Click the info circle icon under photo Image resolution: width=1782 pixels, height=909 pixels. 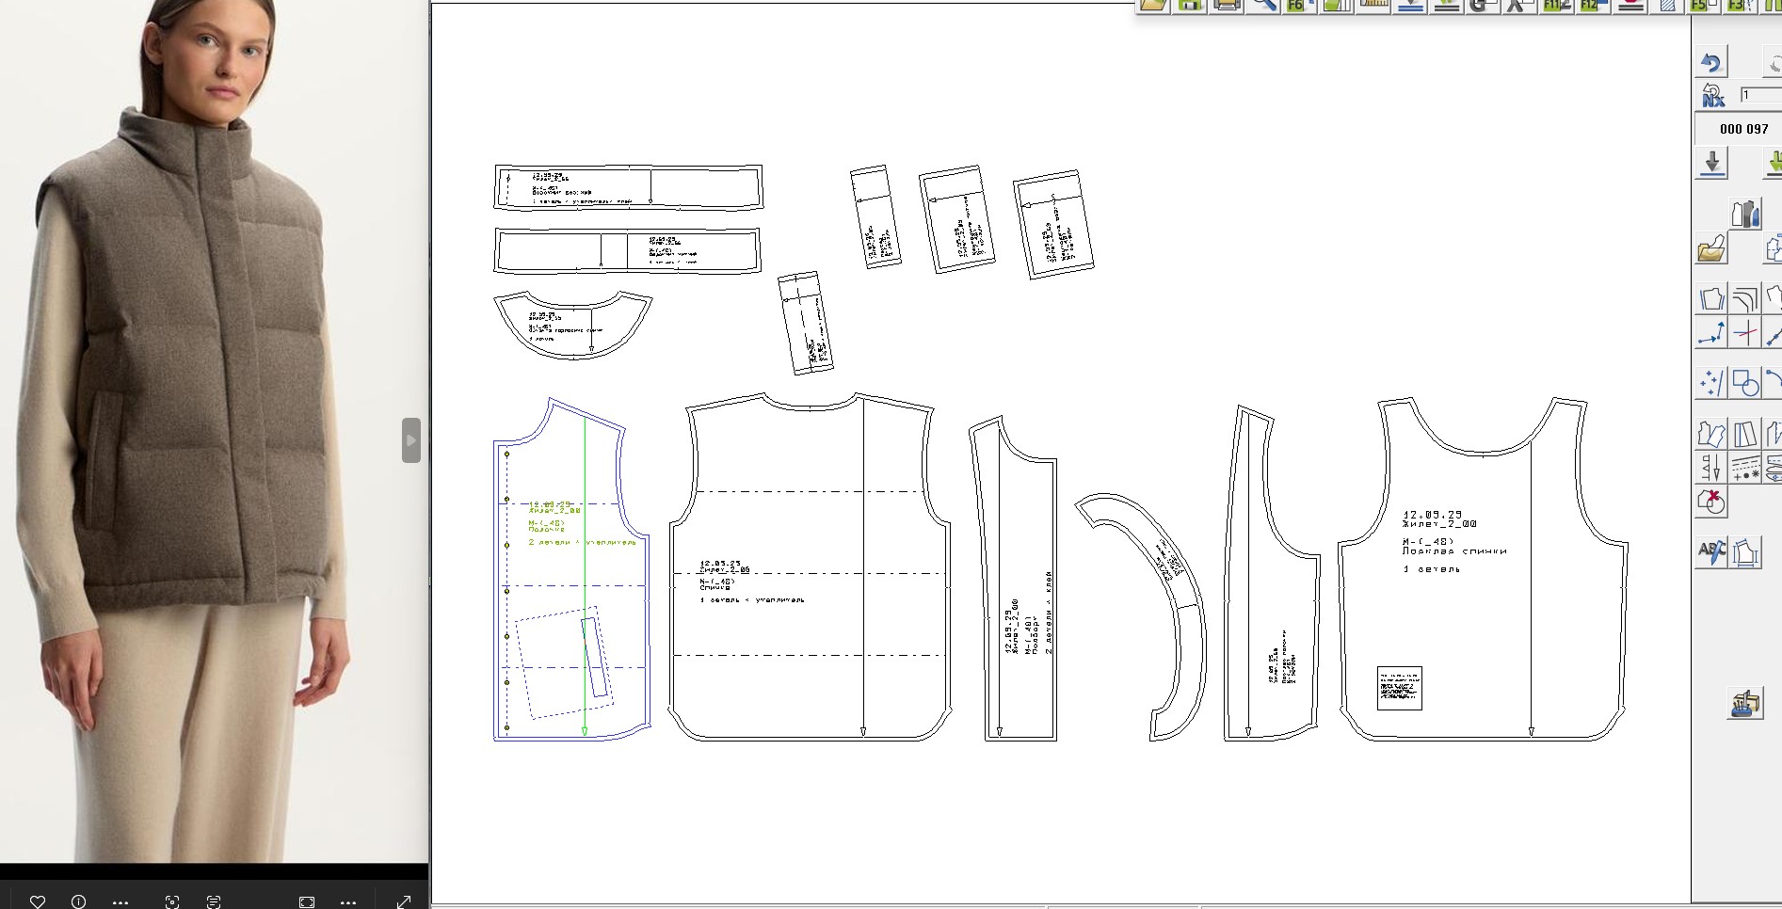tap(79, 901)
